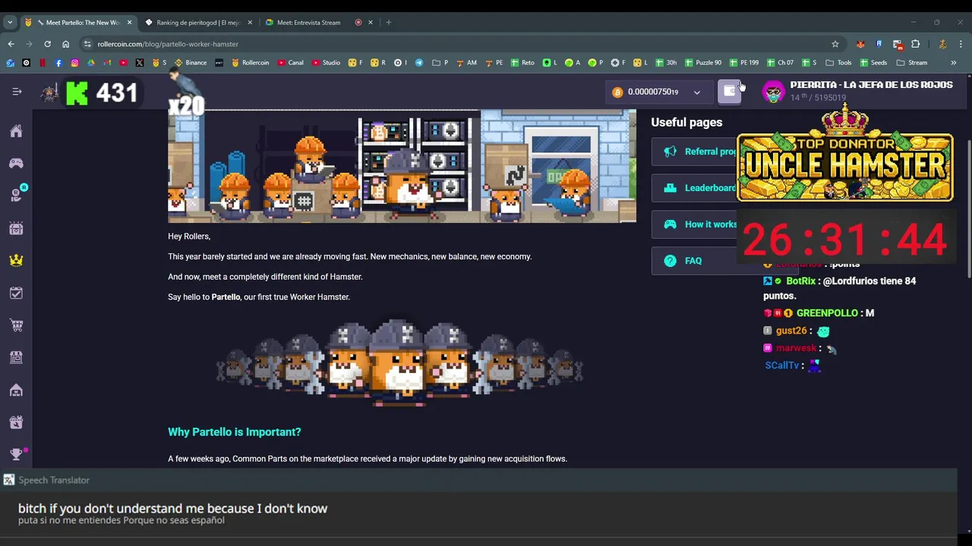The width and height of the screenshot is (972, 546).
Task: Click the Why Partello is Important heading
Action: click(x=235, y=432)
